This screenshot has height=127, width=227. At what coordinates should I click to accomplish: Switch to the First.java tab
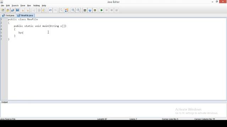(x=8, y=16)
